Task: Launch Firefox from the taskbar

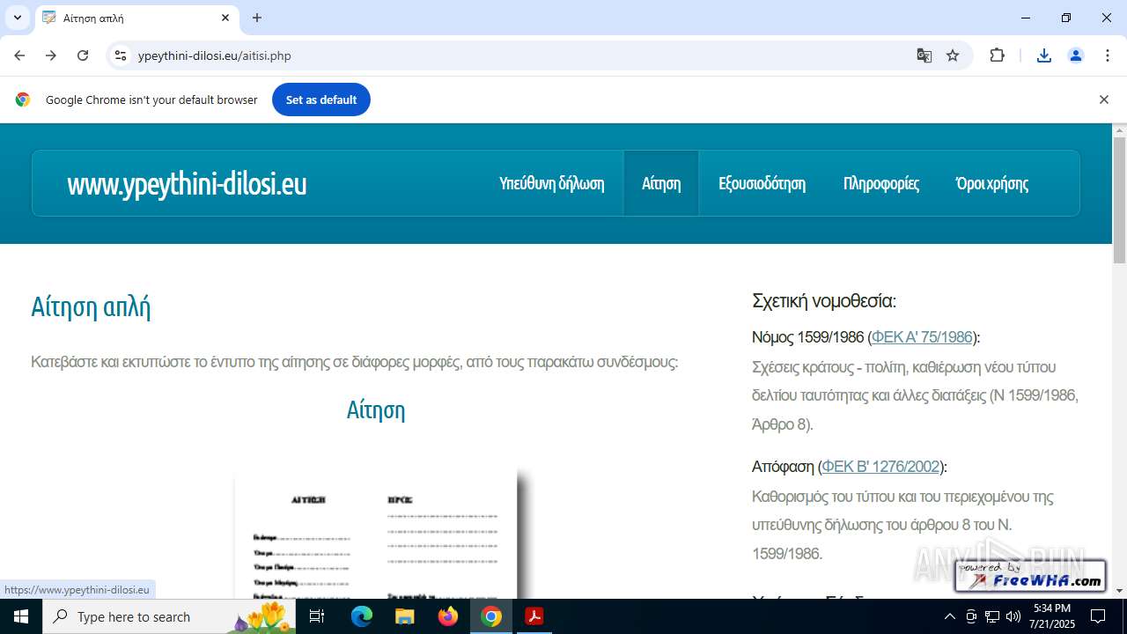Action: 448,616
